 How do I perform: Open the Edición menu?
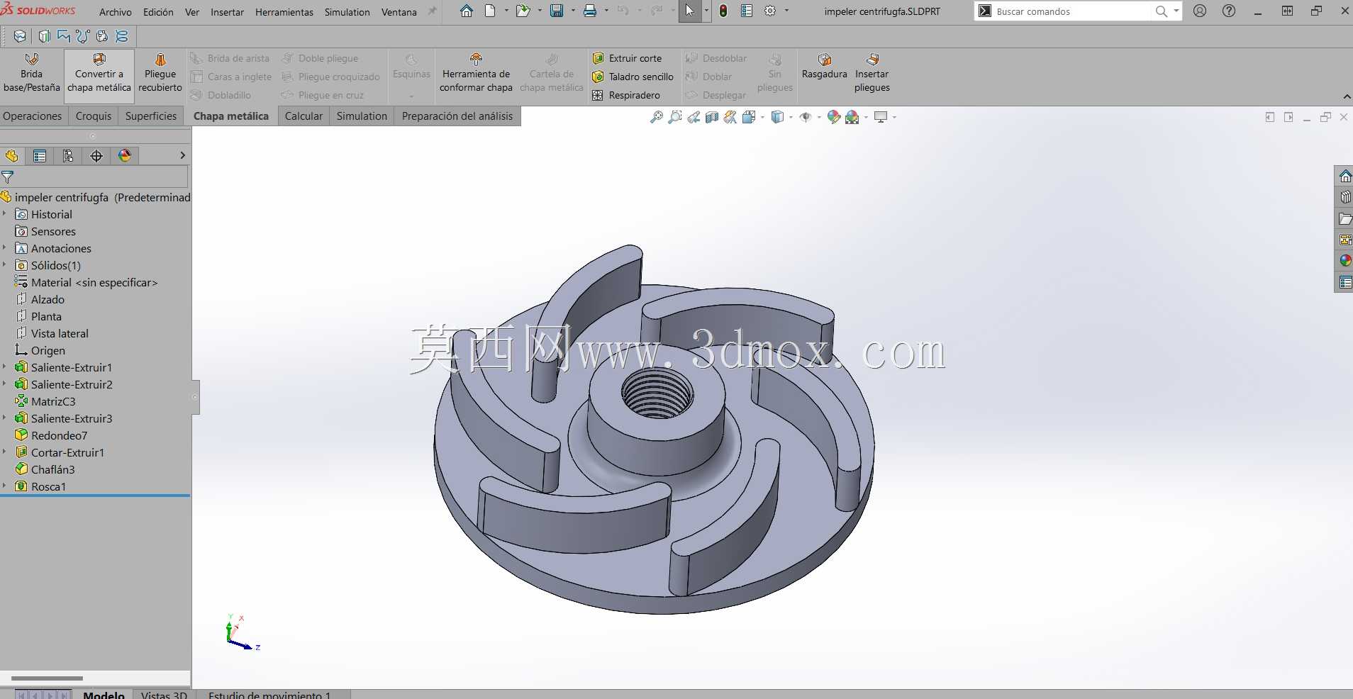158,12
